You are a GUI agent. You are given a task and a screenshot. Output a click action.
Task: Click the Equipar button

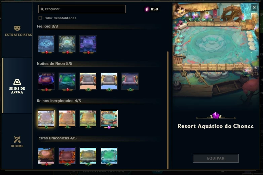[x=216, y=158]
